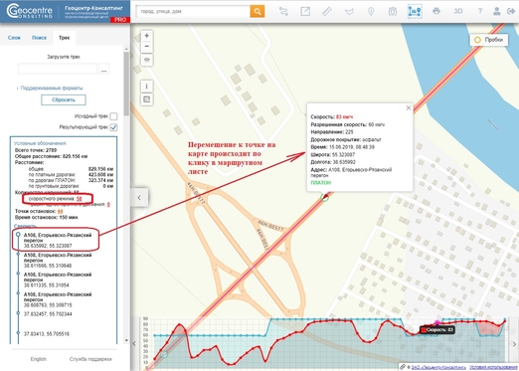Toggle the track speed graph tool

[x=415, y=11]
